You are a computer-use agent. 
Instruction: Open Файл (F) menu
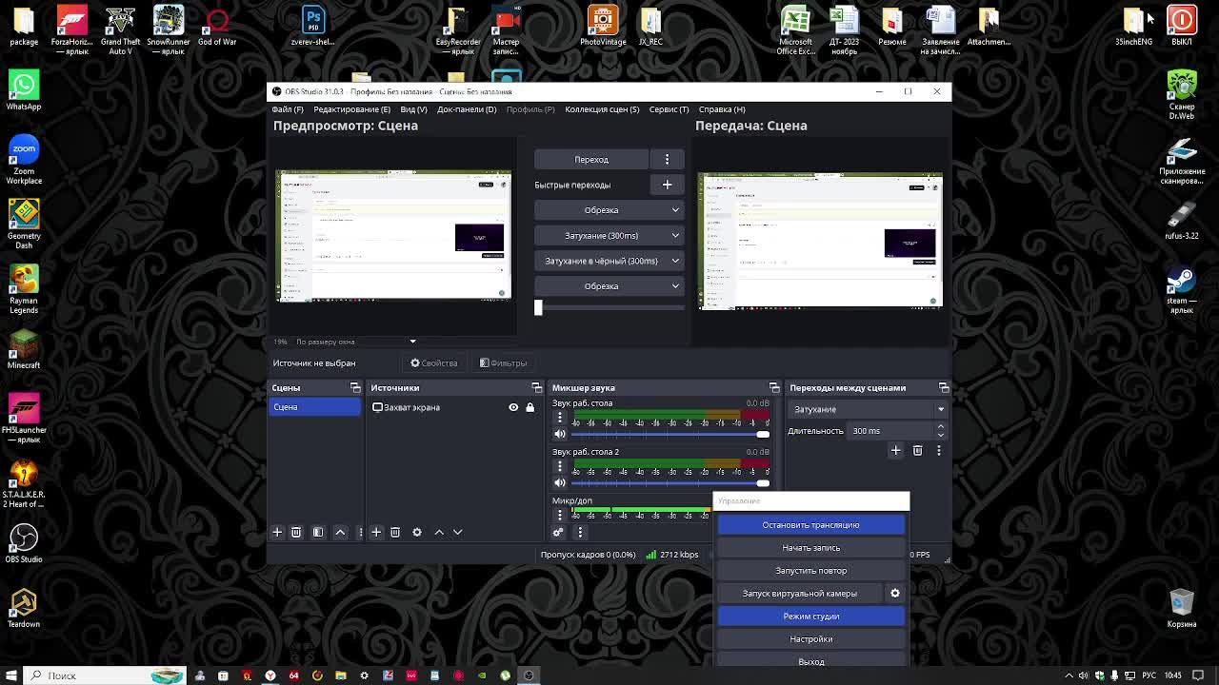point(288,109)
